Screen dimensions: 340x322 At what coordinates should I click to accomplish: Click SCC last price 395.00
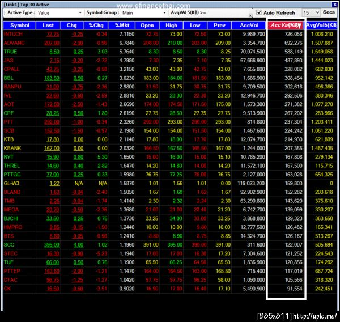pos(52,245)
